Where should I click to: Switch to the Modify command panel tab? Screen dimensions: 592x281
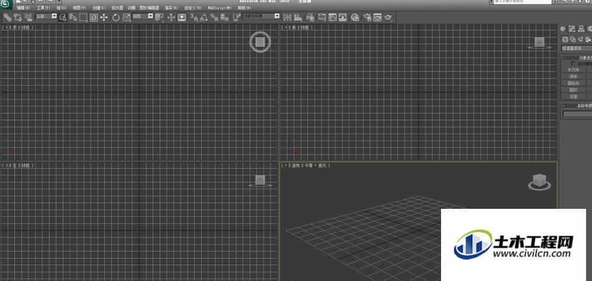click(572, 28)
